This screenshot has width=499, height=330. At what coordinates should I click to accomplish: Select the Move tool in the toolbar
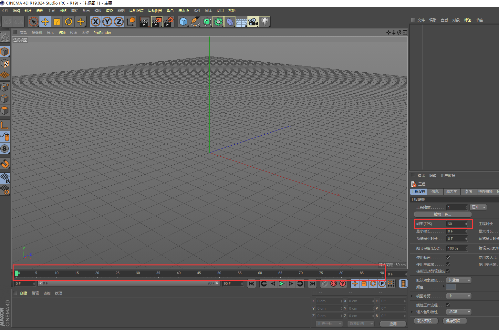point(45,21)
